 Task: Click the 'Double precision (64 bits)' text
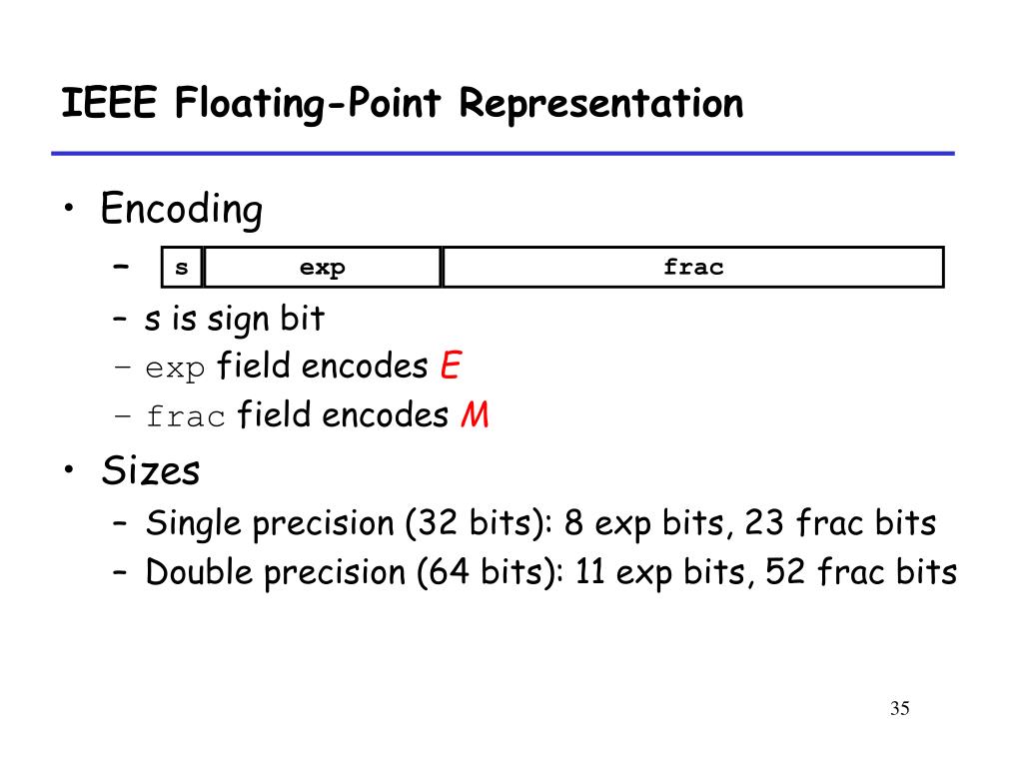(x=355, y=572)
